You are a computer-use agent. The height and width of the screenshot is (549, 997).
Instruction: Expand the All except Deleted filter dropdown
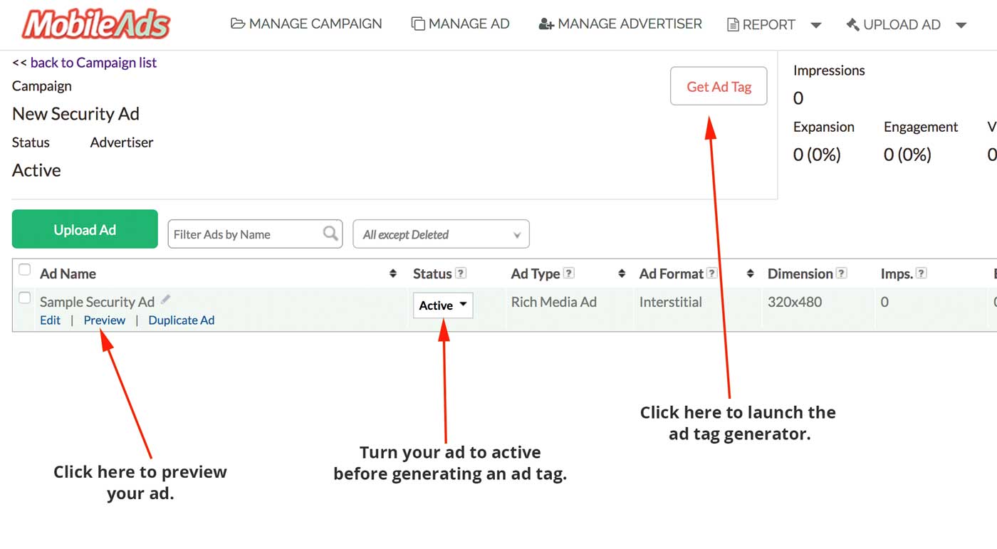[x=441, y=234]
